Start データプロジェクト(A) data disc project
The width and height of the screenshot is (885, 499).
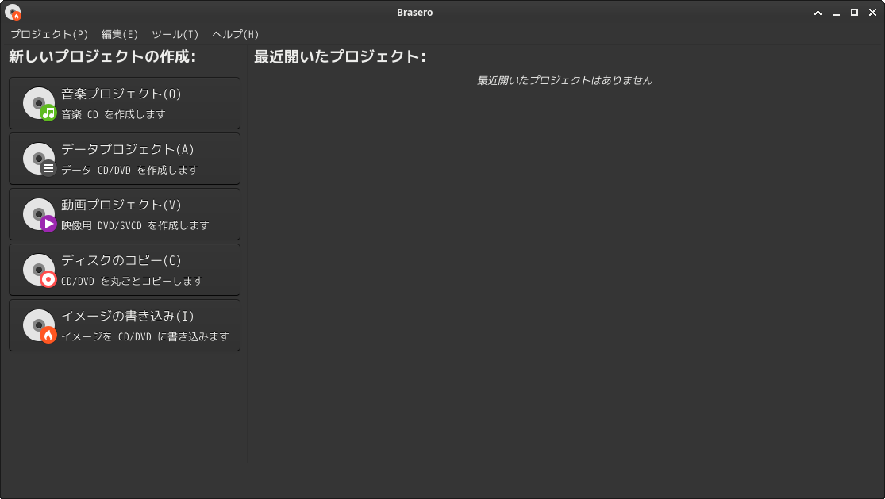pyautogui.click(x=125, y=159)
